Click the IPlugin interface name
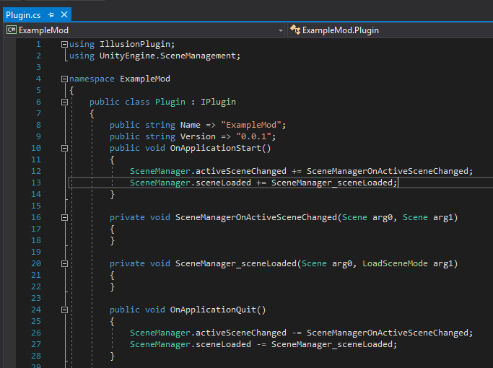Viewport: 493px width, 368px height. click(x=218, y=102)
